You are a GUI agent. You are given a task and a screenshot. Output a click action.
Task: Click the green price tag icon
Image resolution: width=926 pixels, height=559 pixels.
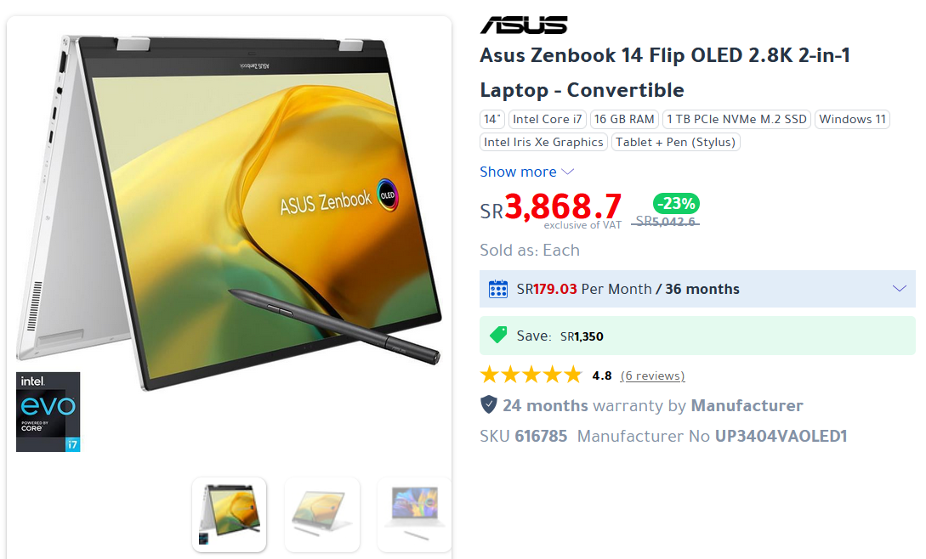pos(498,336)
